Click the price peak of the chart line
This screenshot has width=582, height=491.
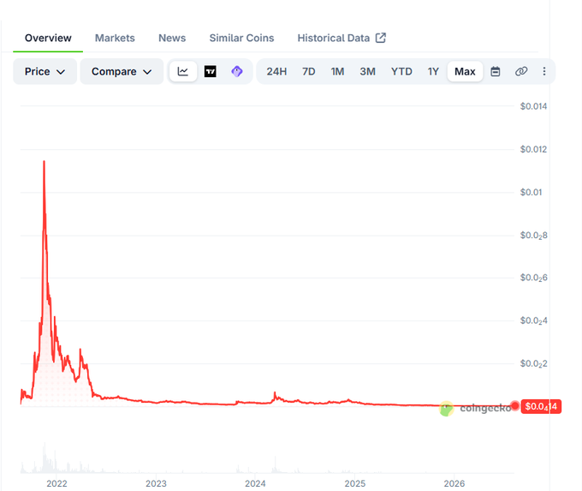point(44,162)
